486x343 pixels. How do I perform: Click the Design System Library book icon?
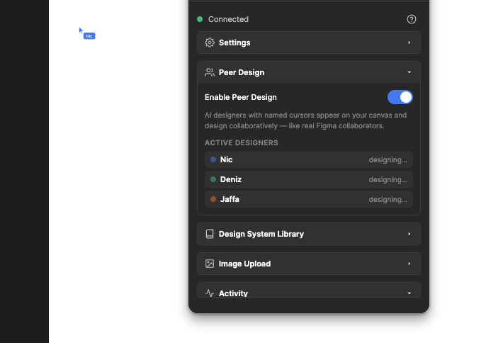(210, 234)
